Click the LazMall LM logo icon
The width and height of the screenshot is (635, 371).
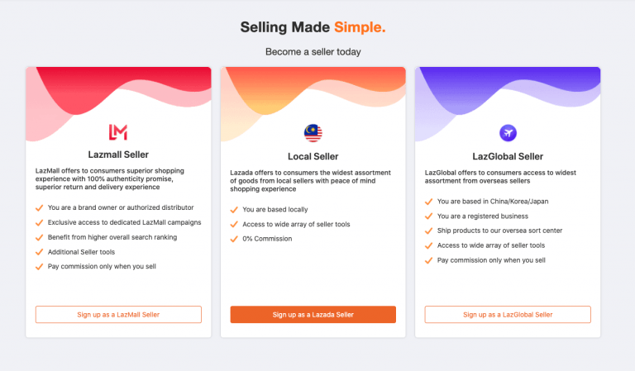pyautogui.click(x=118, y=132)
